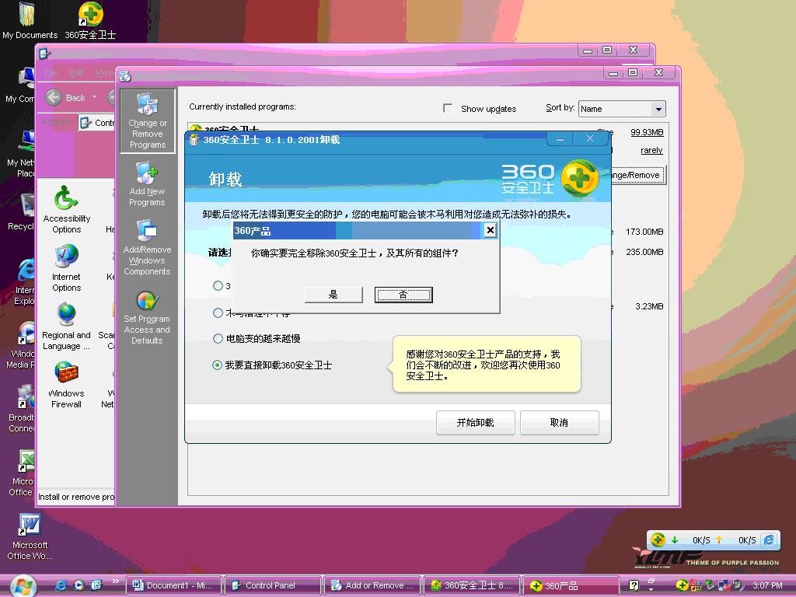Screen dimensions: 796x597
Task: Switch to Add or Remove taskbar button
Action: [x=372, y=585]
